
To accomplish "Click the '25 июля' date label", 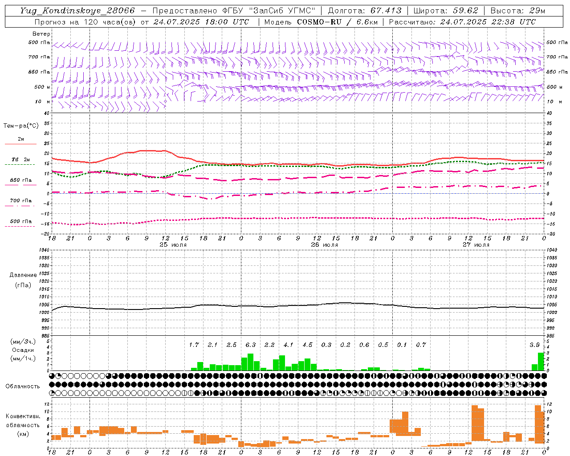I will click(173, 245).
